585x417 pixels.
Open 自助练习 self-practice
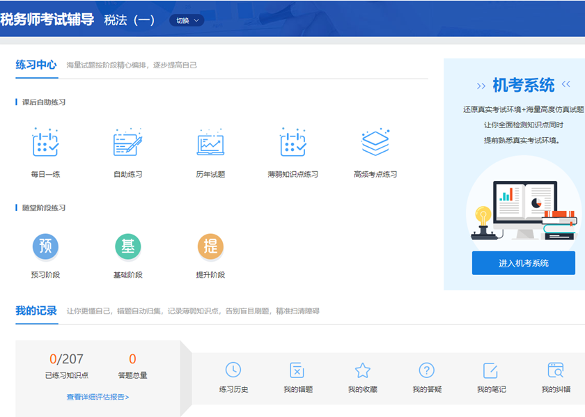(x=128, y=143)
